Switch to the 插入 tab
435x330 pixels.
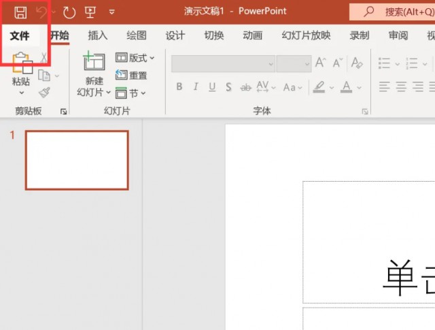click(98, 35)
